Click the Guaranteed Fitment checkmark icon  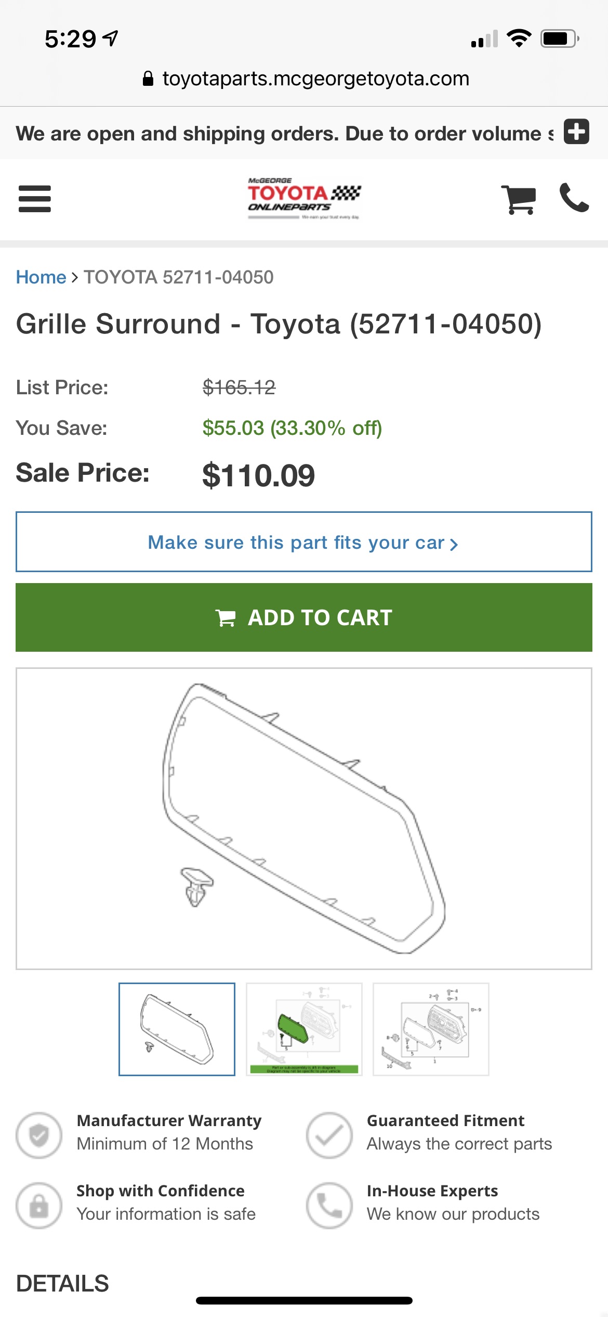coord(329,1135)
